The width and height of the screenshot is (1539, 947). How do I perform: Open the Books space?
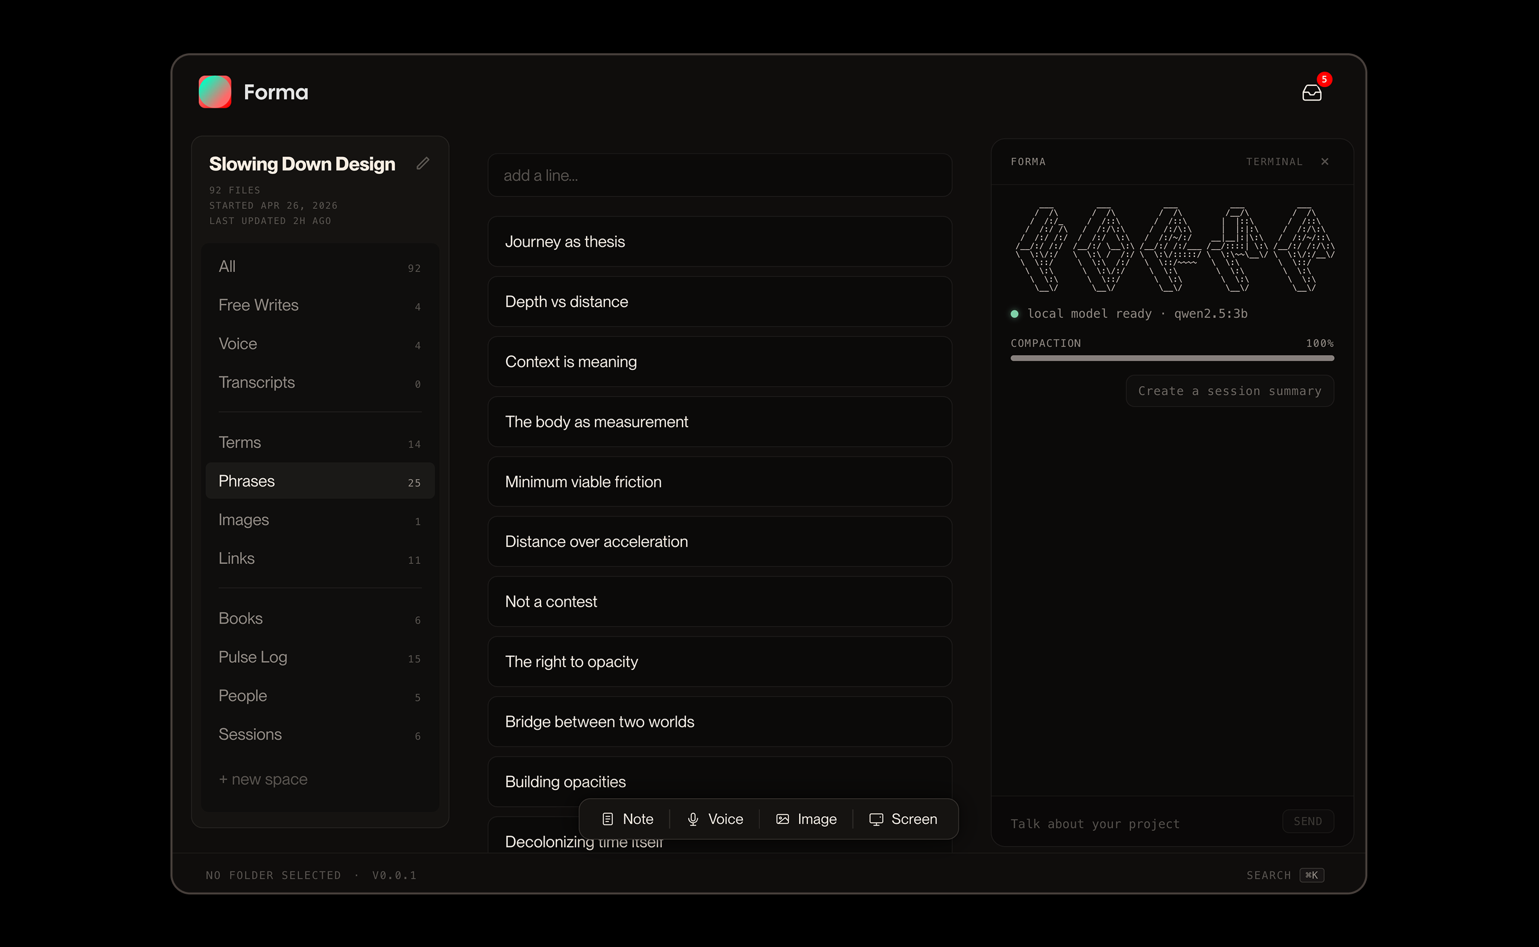pos(320,619)
